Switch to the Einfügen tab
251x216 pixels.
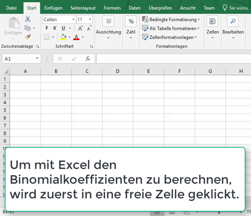pos(53,8)
